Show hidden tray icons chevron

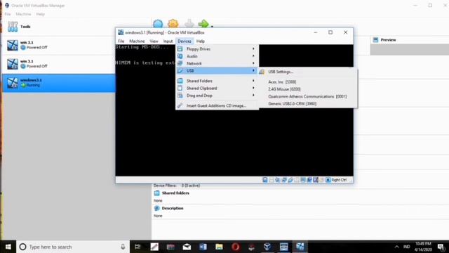396,247
